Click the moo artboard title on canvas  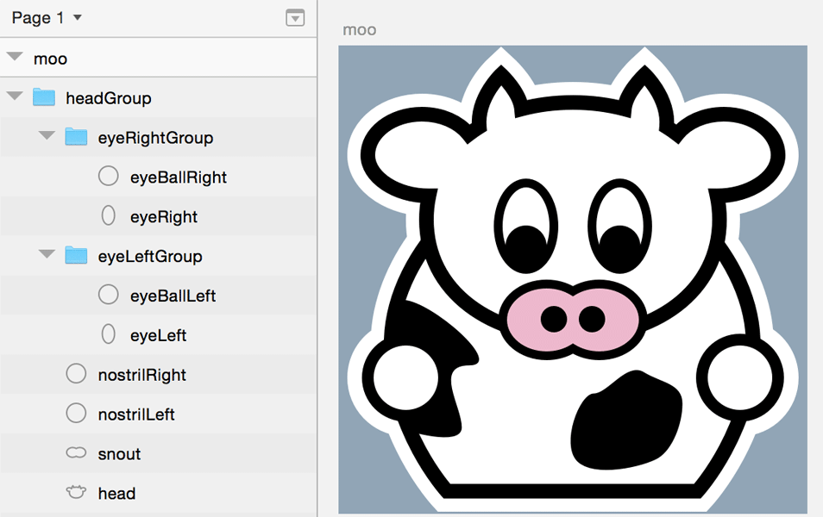click(359, 30)
